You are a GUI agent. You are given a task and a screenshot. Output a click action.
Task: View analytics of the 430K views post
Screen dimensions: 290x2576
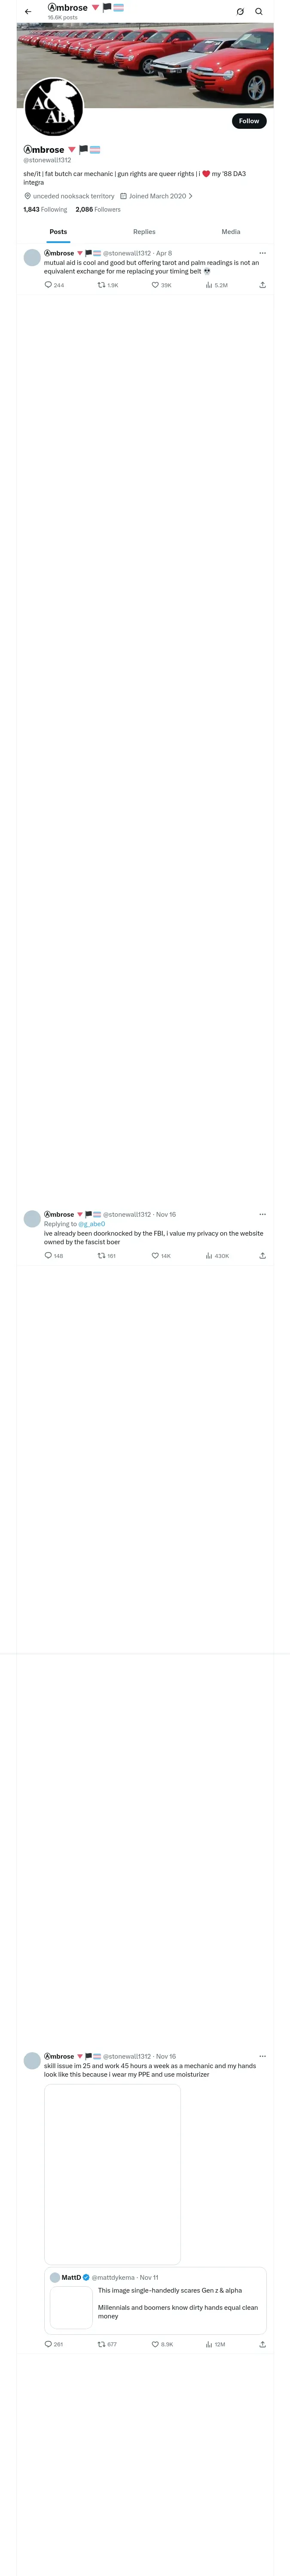point(217,1256)
